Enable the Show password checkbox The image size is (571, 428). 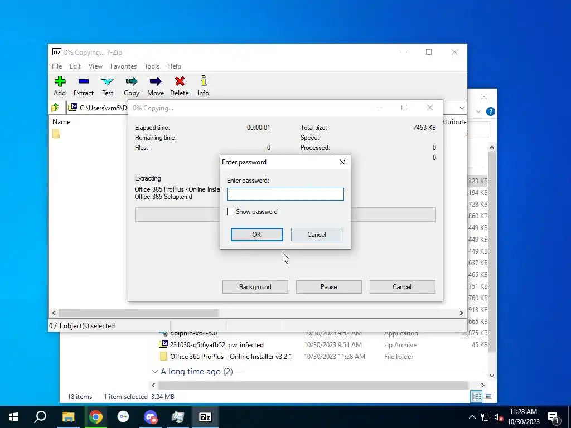[x=230, y=211]
